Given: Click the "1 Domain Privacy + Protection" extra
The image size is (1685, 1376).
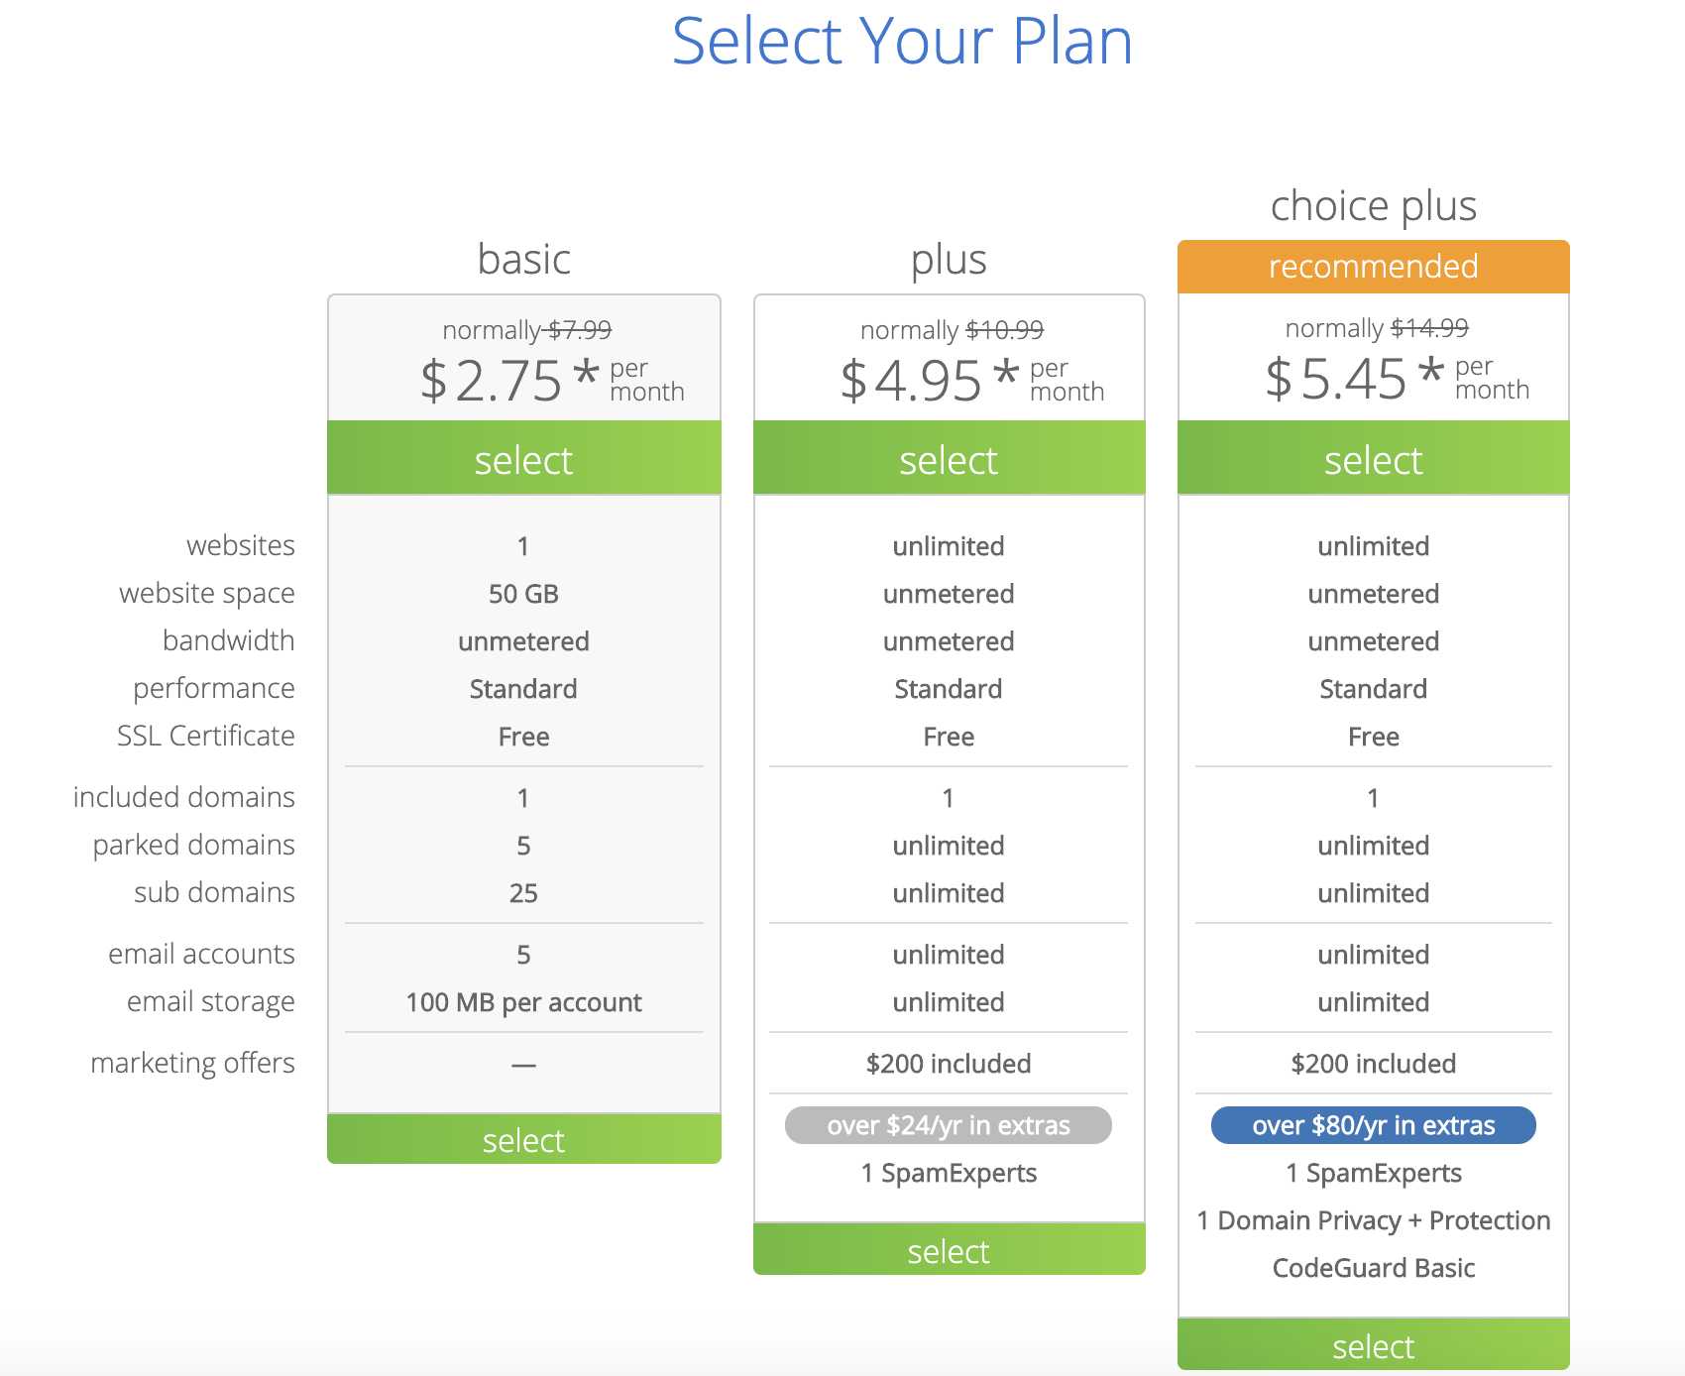Looking at the screenshot, I should [1373, 1220].
